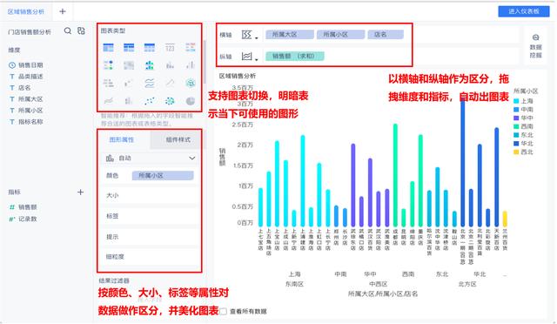Select the 记录数 metric field

coord(27,219)
